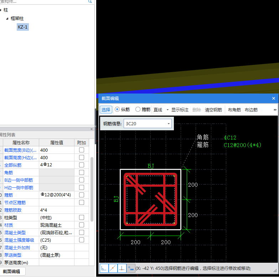Check 附加 box for 截面高度(H边)
279x277 pixels.
pos(82,157)
